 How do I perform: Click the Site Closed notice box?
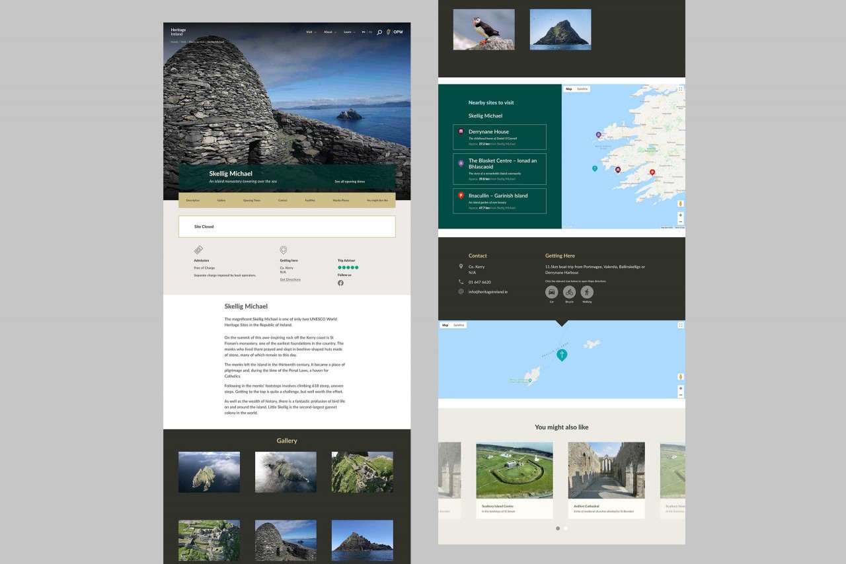pos(287,227)
